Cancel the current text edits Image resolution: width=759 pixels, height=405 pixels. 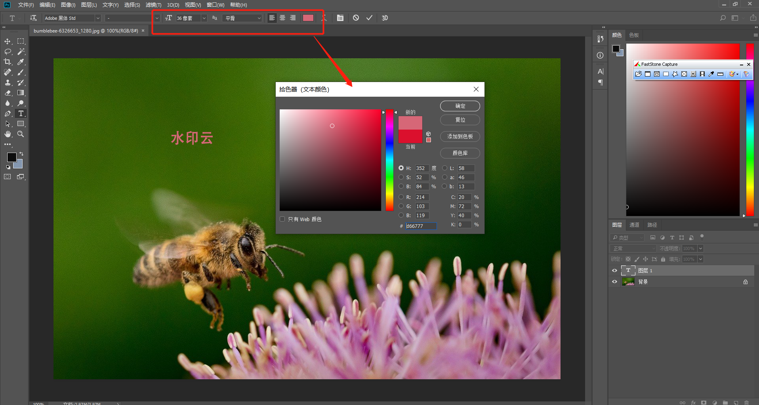coord(356,18)
